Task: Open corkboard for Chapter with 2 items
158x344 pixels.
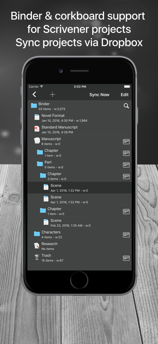Action: click(126, 176)
